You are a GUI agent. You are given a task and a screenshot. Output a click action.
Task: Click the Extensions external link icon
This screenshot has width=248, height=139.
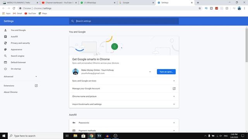(x=36, y=86)
